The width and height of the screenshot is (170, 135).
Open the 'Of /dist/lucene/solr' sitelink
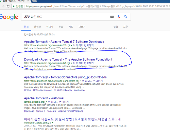[x=42, y=90]
